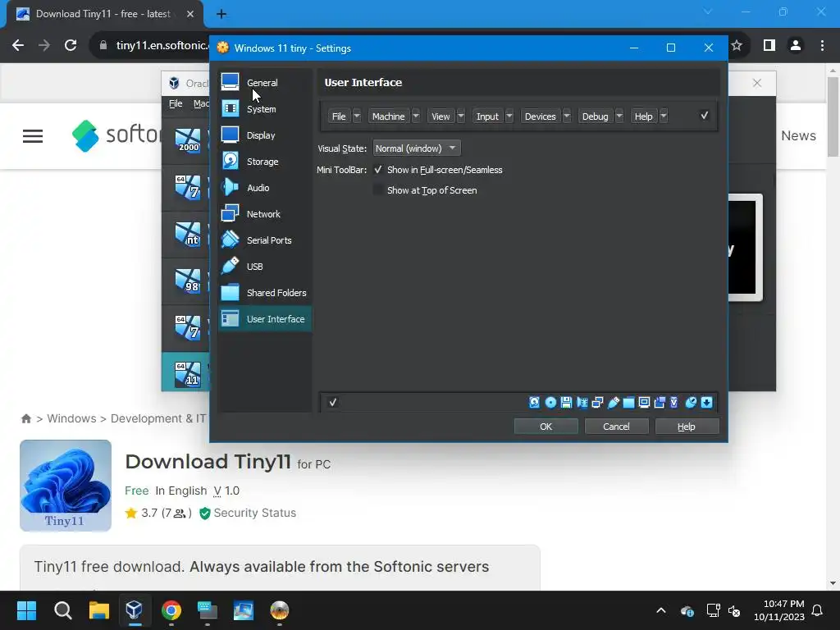Toggle USB indicator in status bar editor
The image size is (840, 630).
pos(614,402)
